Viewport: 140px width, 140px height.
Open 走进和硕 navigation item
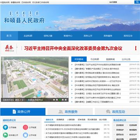point(28,36)
